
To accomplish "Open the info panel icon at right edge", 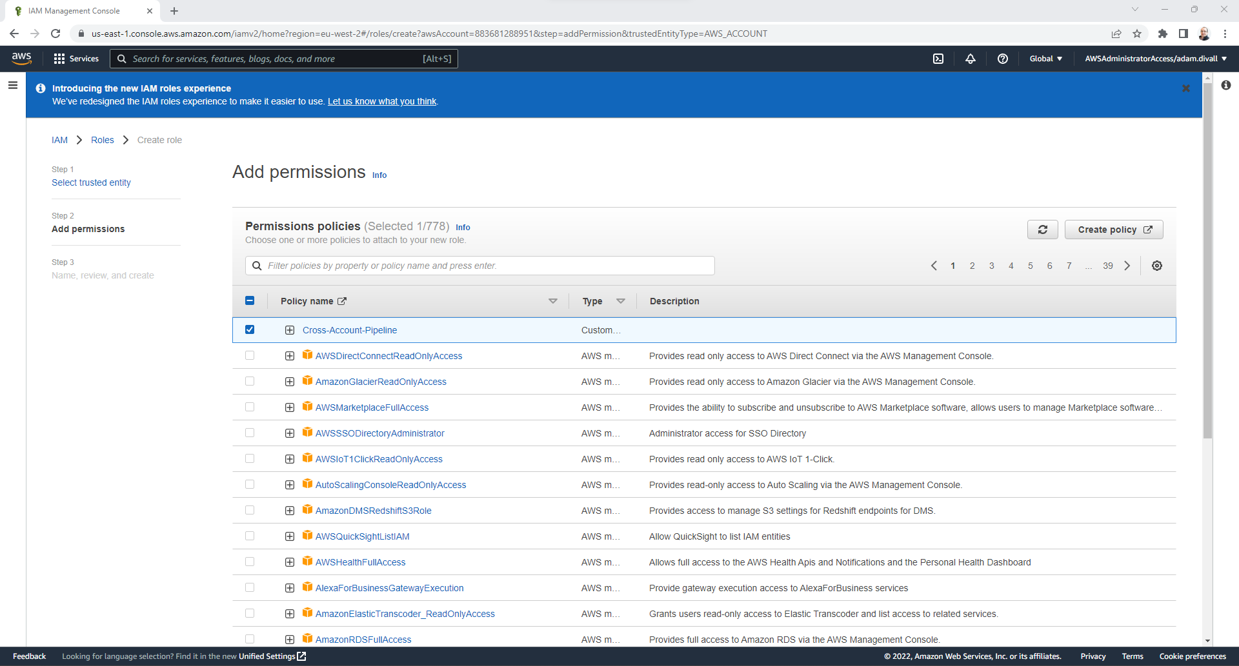I will 1226,85.
